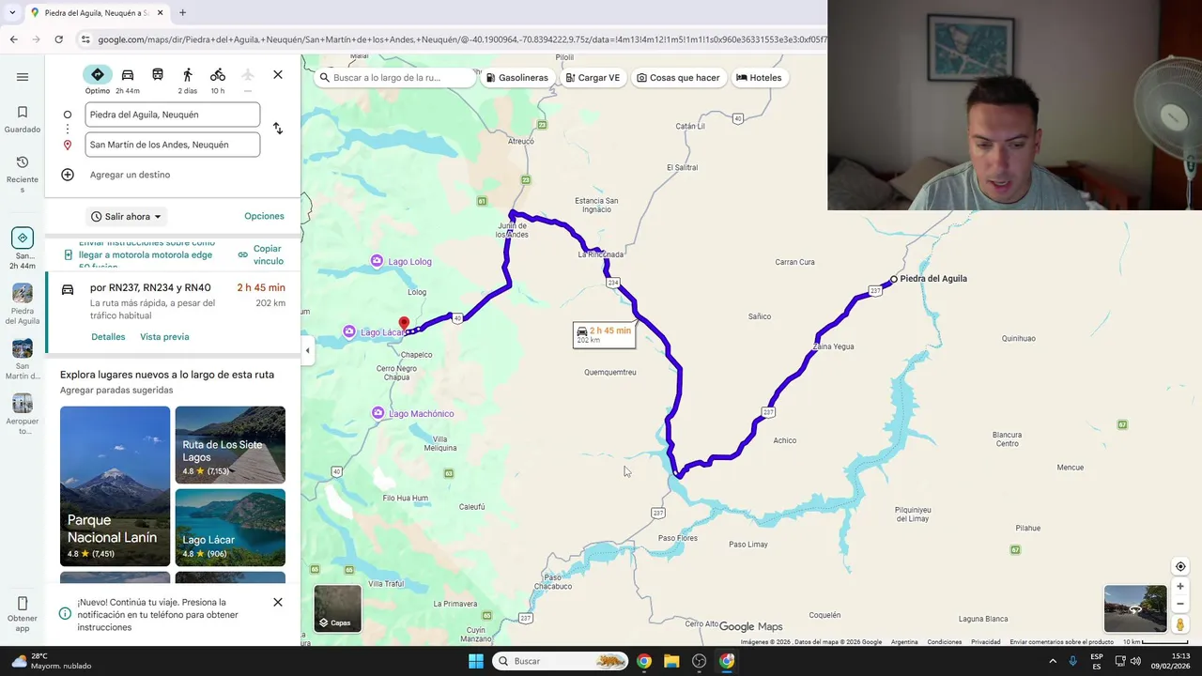
Task: Open Windows Start menu
Action: pos(476,661)
